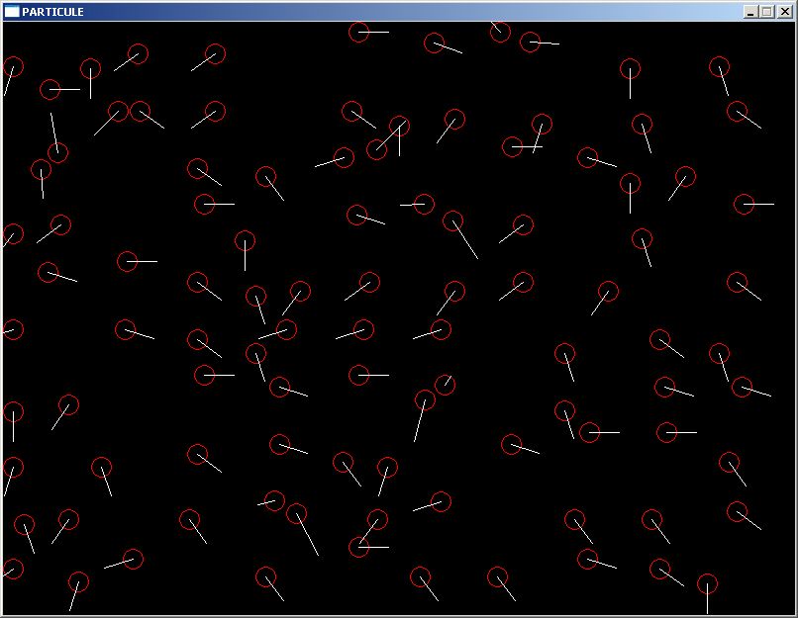Screen dimensions: 798x618
Task: Minimize the PARTICULE window
Action: point(750,12)
